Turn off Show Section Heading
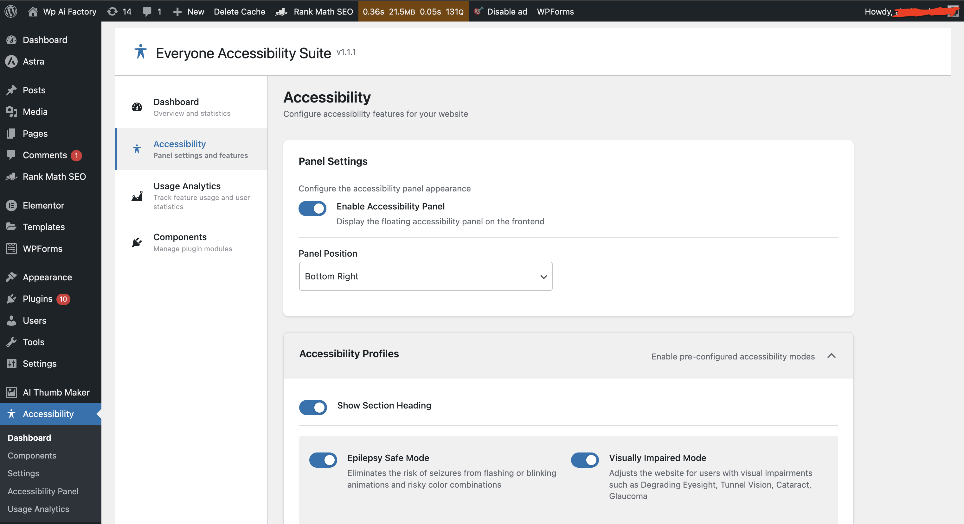Image resolution: width=964 pixels, height=524 pixels. [313, 407]
